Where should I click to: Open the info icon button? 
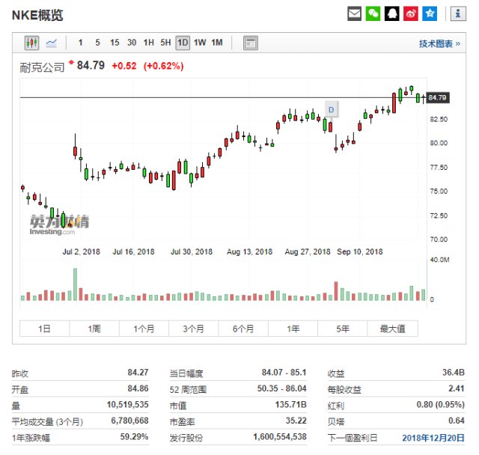pyautogui.click(x=458, y=13)
